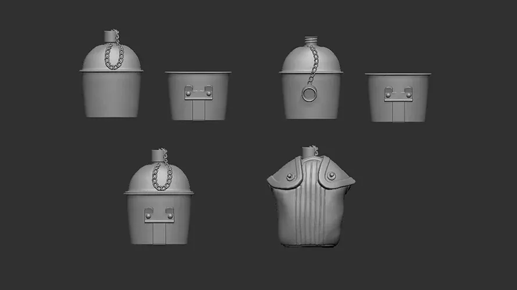Click the handle bracket on first empty cup

point(198,92)
